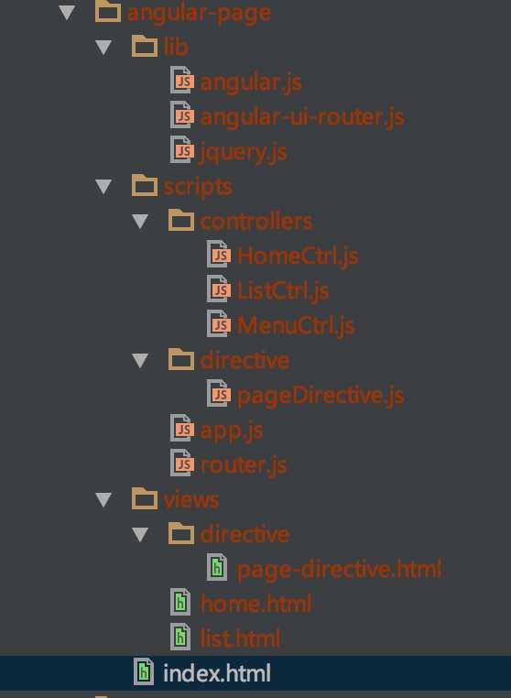Click the controllers folder icon
511x698 pixels.
tap(181, 220)
